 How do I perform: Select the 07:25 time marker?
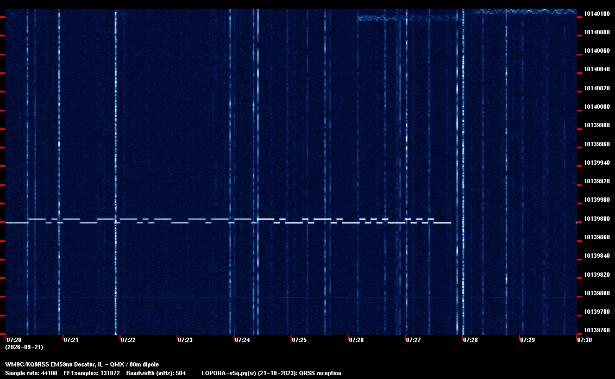pos(299,340)
